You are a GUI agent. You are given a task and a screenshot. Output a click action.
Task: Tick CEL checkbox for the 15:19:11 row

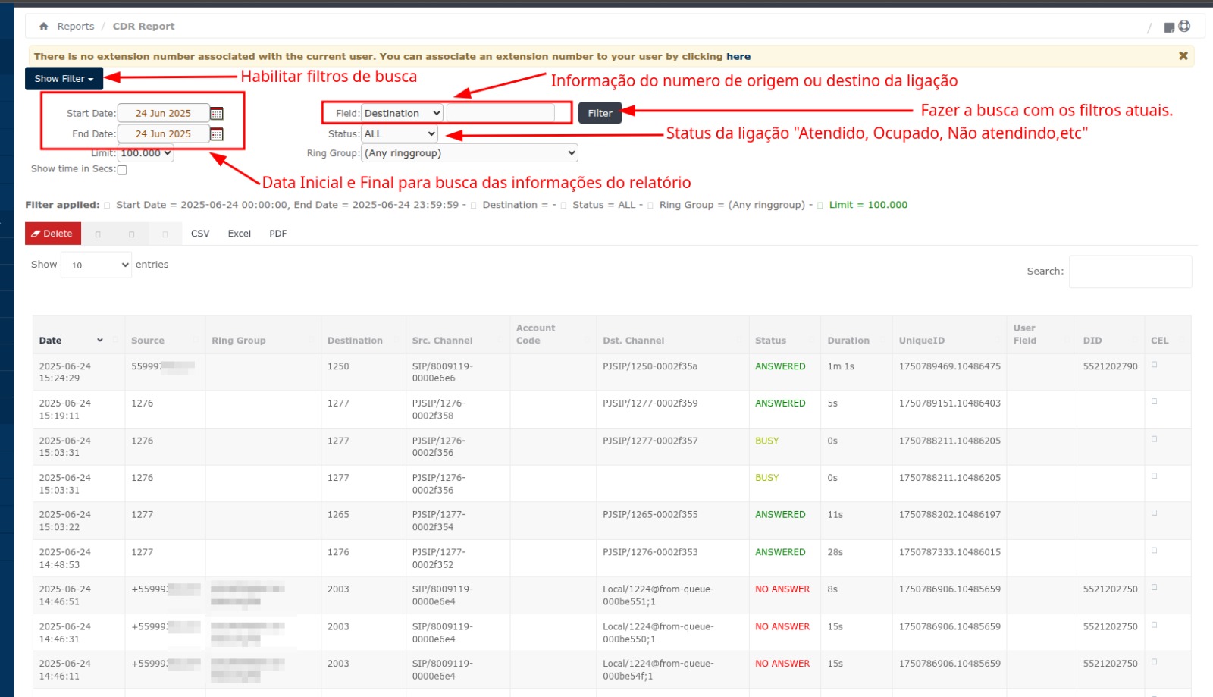click(1154, 402)
